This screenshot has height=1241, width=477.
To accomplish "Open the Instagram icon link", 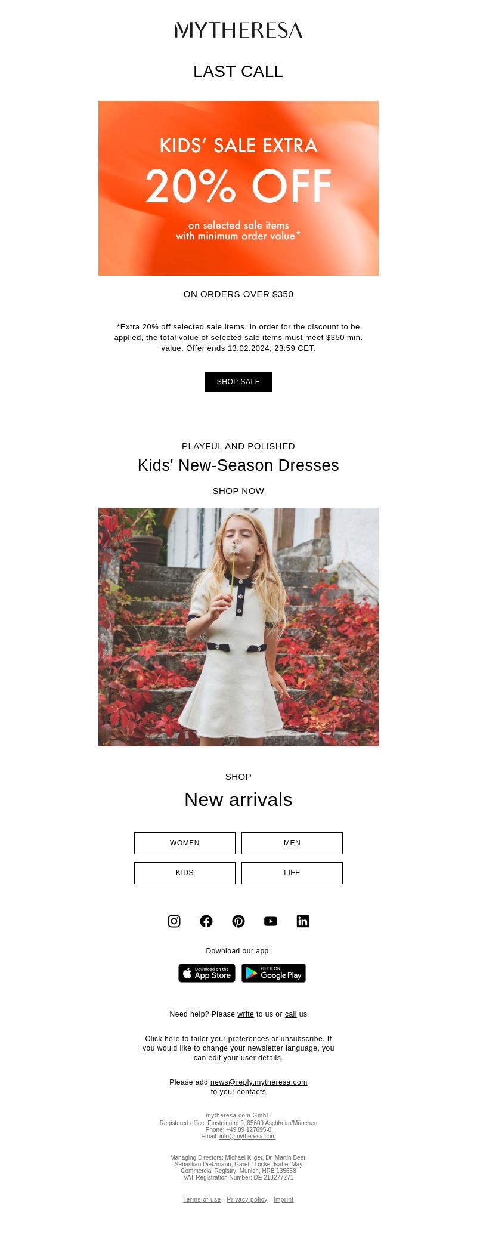I will pos(174,921).
